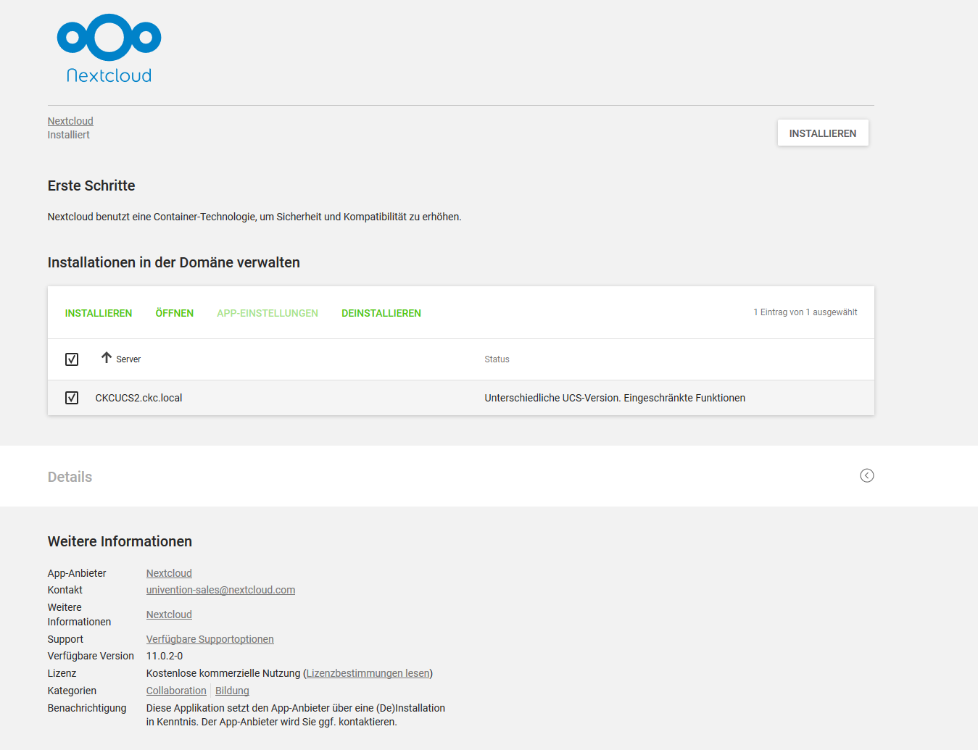Click the 'Installationen in der Domäne verwalten' heading
Screen dimensions: 978x750
[174, 262]
